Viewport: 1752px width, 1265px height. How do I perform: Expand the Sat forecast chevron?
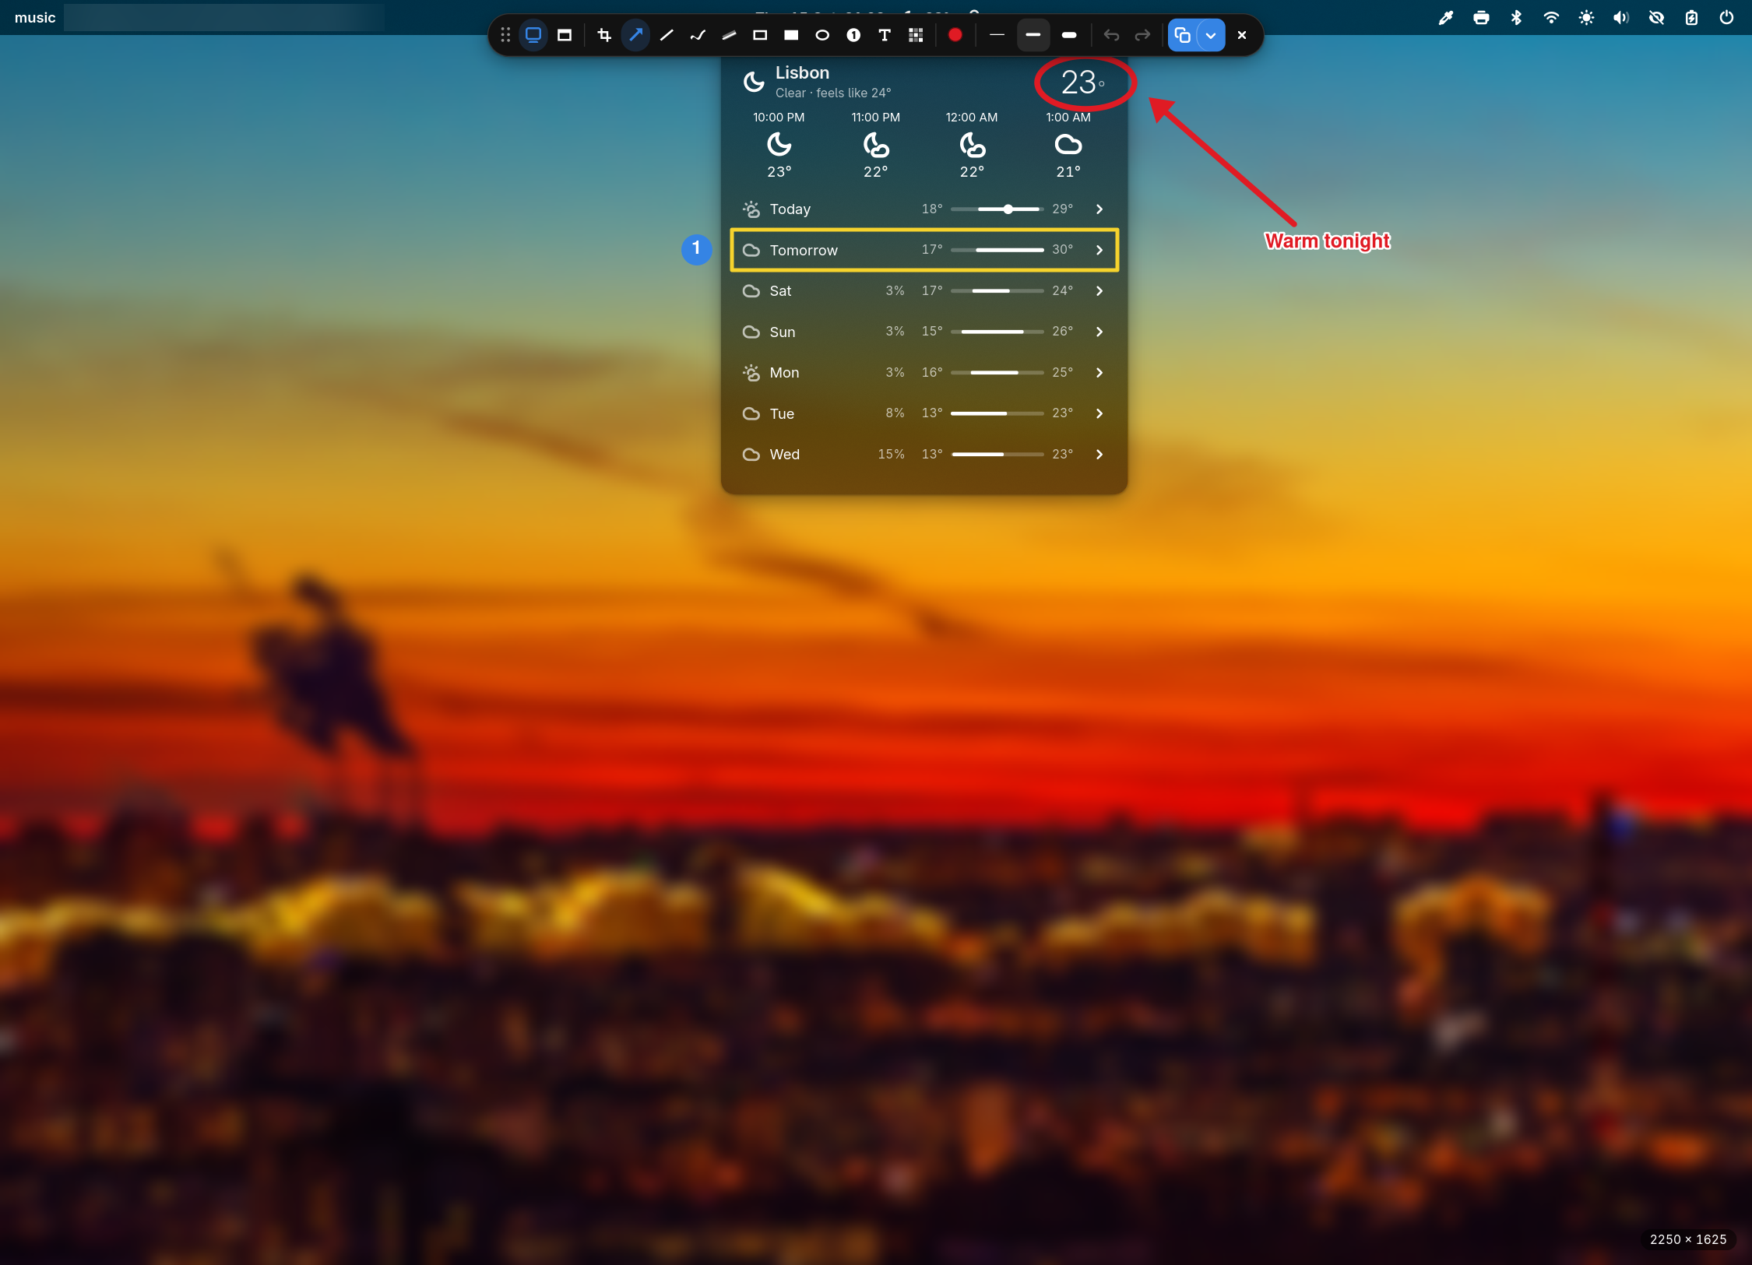pos(1099,291)
